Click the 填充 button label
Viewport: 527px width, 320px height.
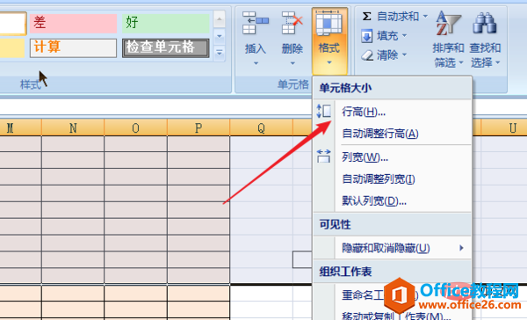[387, 35]
